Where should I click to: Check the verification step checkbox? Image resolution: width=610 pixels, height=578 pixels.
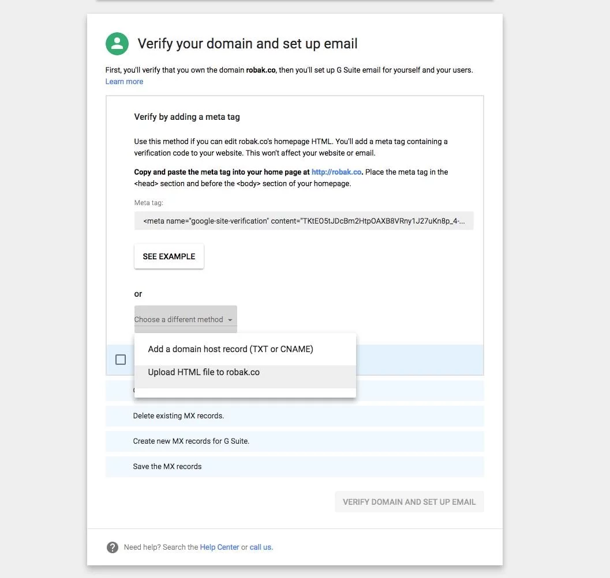click(x=121, y=359)
